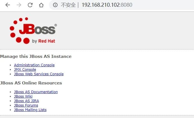The image size is (194, 118).
Task: Click the 不安全 security warning label
Action: coord(68,5)
